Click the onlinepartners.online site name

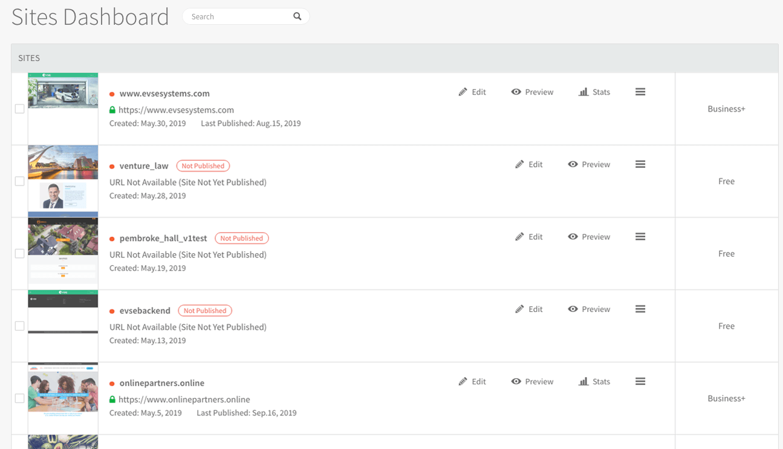coord(162,383)
